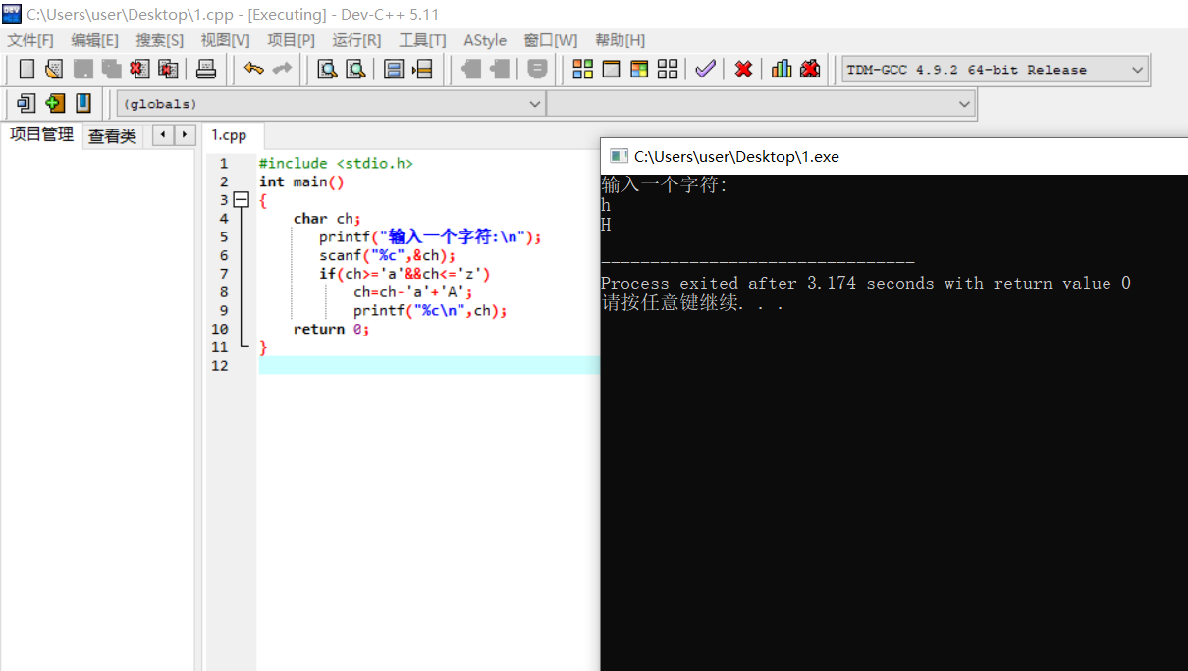Screen dimensions: 1188x671
Task: Click the Toggle comment toolbar icon
Action: tap(537, 70)
